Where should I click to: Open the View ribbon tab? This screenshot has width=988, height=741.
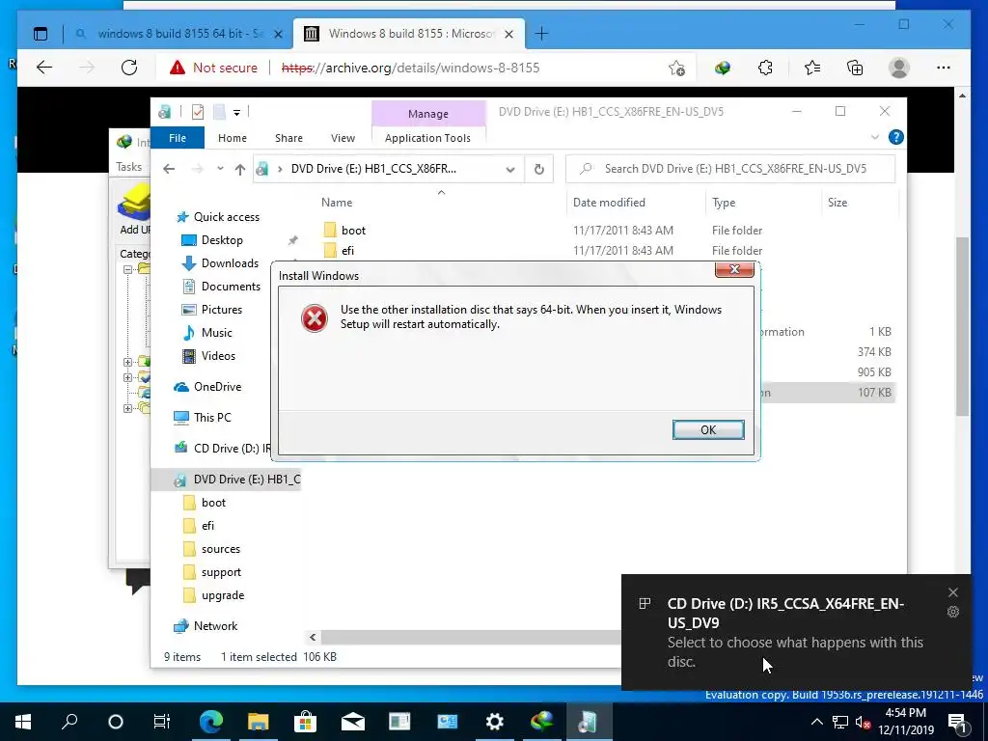click(343, 138)
